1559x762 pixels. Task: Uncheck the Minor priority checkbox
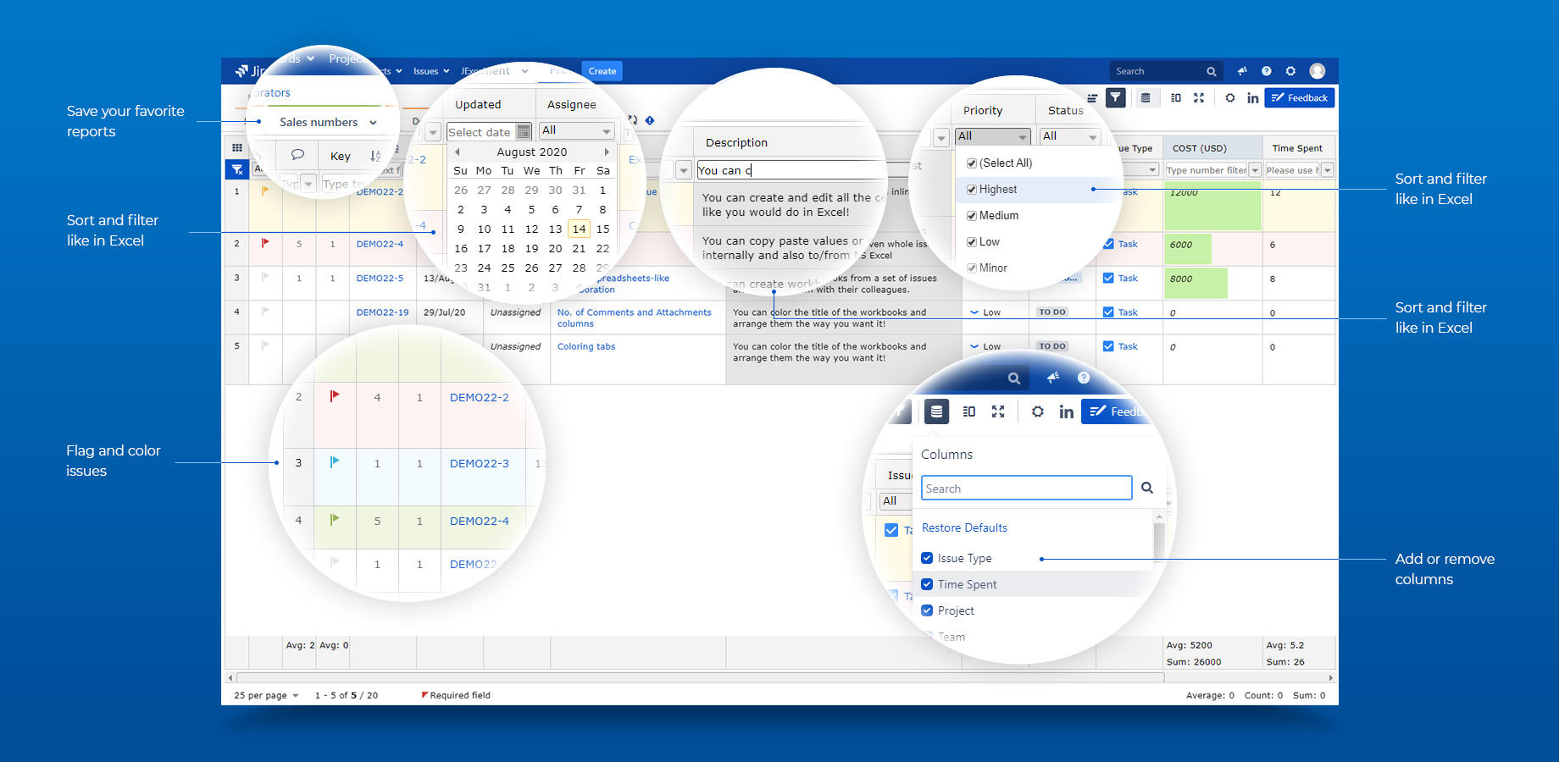tap(972, 268)
